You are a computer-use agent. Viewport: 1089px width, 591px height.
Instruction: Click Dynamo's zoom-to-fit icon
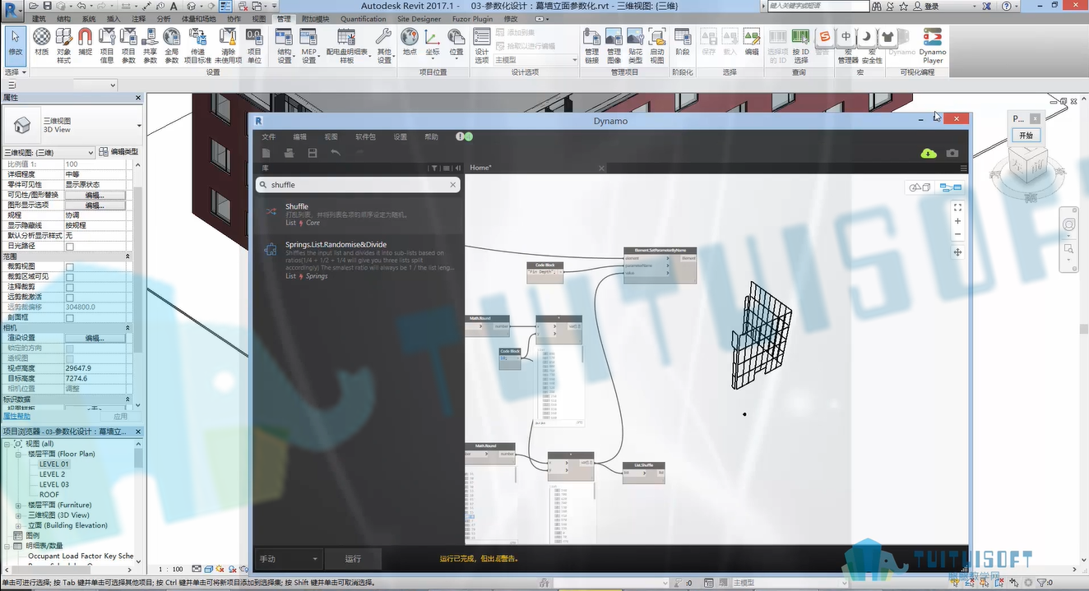pos(957,208)
